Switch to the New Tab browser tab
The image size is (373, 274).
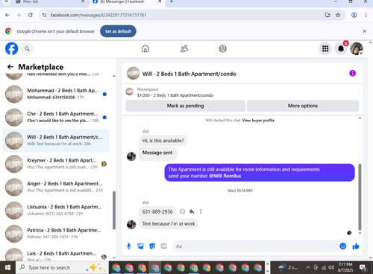click(49, 2)
